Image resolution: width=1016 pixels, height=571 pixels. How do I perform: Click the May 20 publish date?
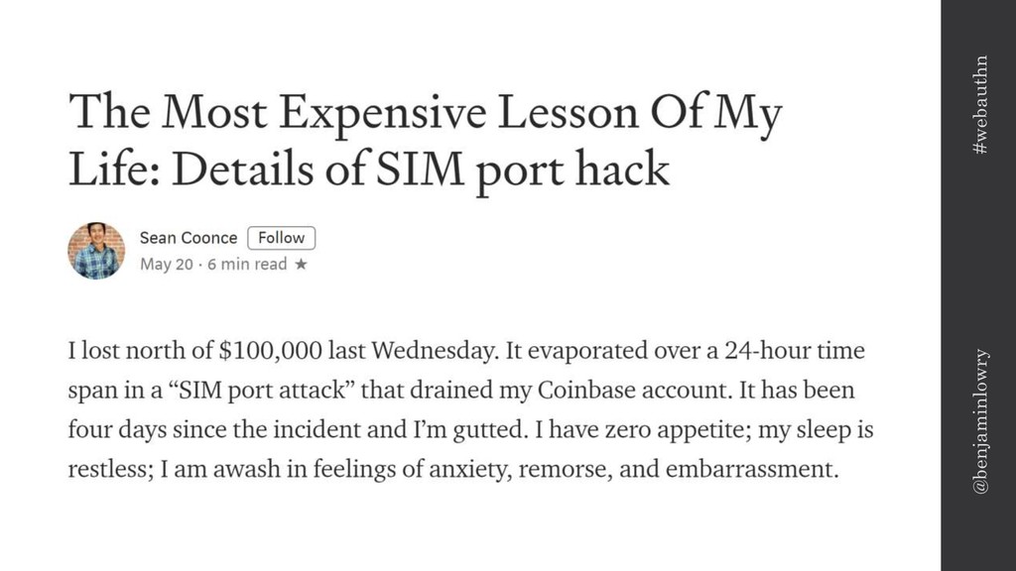tap(167, 264)
